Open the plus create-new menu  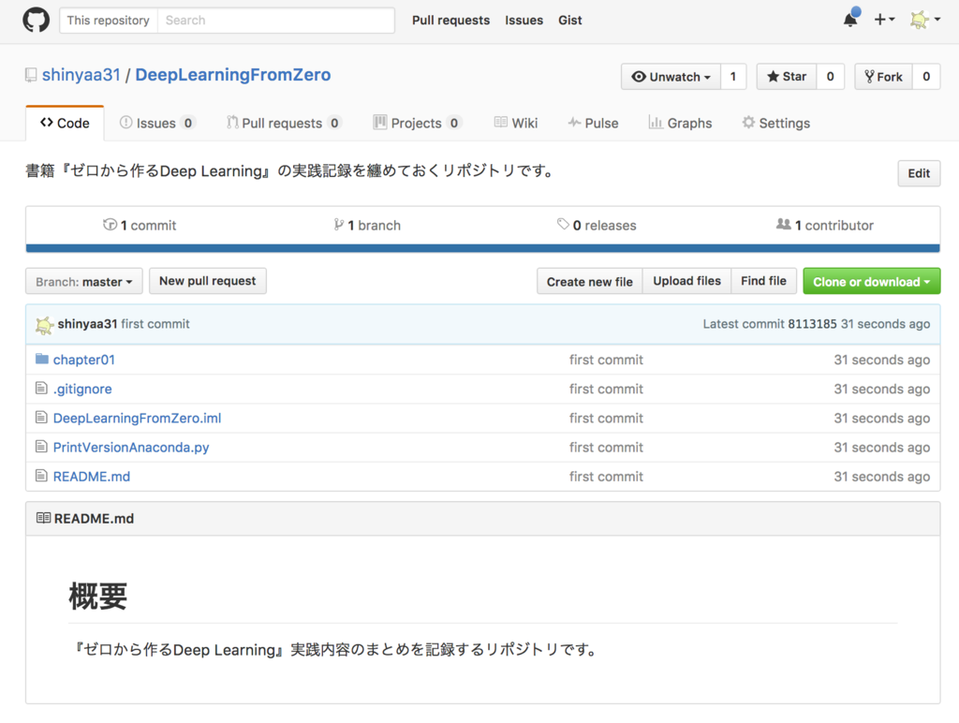coord(884,20)
